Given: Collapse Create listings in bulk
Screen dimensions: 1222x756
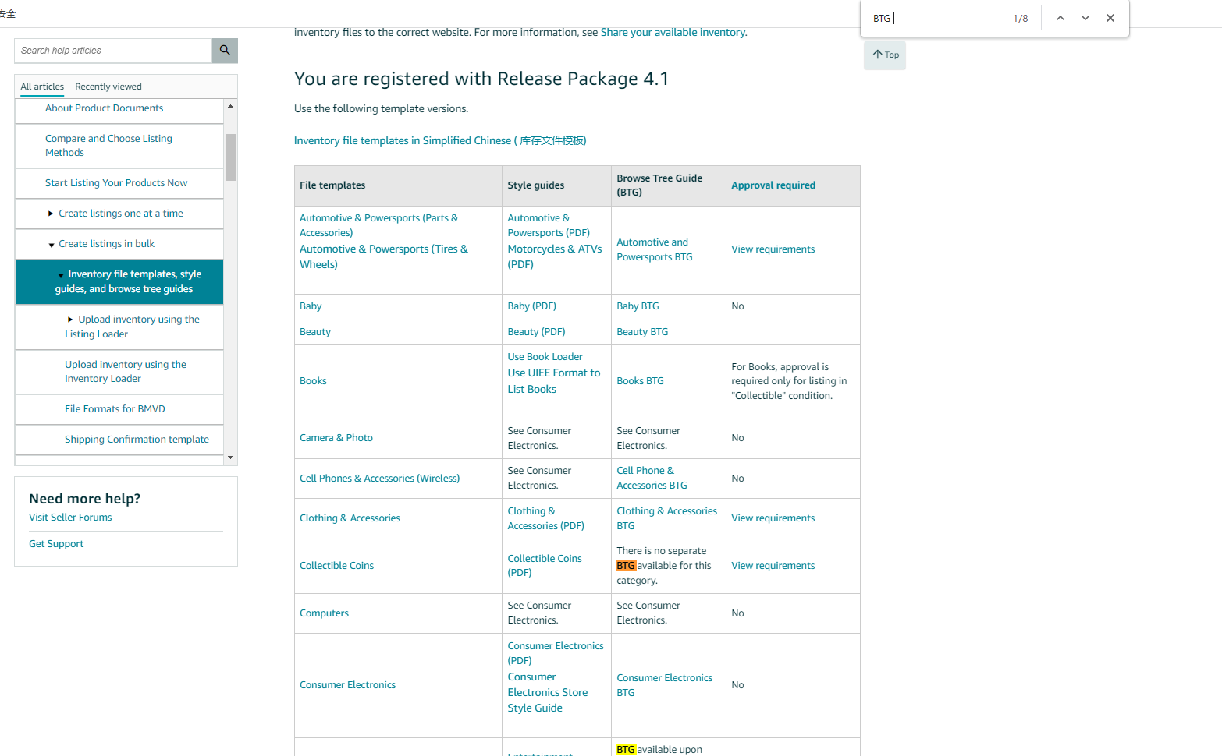Looking at the screenshot, I should pyautogui.click(x=52, y=245).
